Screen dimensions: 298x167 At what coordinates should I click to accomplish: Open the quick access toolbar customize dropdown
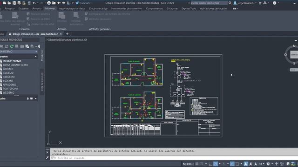coord(73,3)
